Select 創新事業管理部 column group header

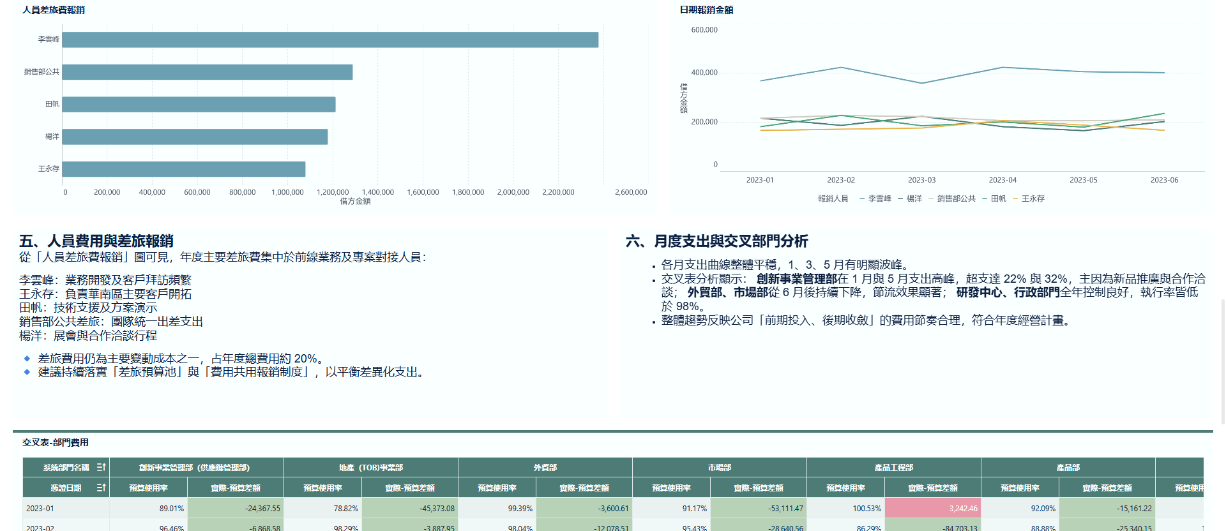click(194, 467)
